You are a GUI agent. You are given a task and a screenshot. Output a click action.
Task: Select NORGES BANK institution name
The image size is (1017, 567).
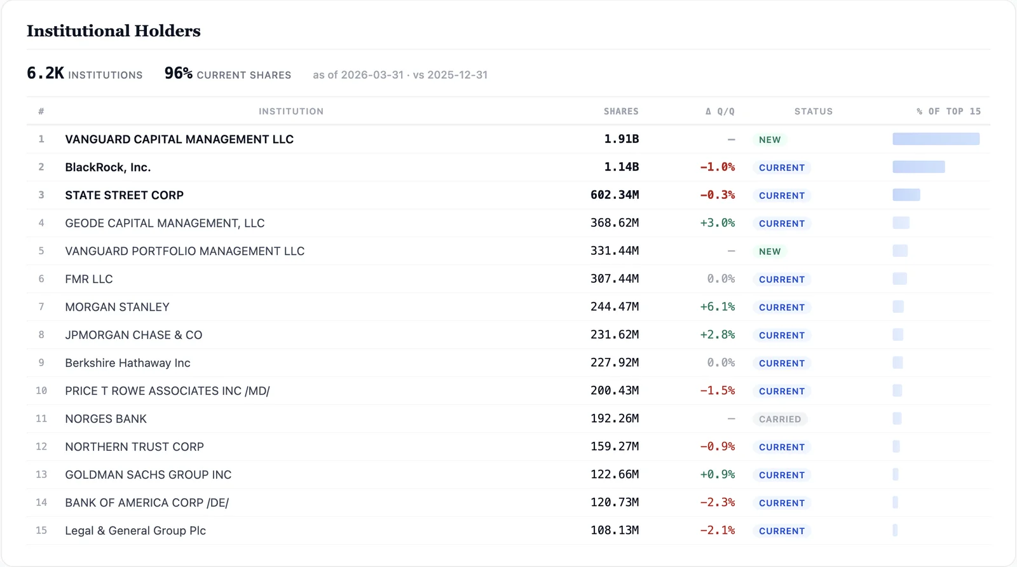(x=106, y=419)
